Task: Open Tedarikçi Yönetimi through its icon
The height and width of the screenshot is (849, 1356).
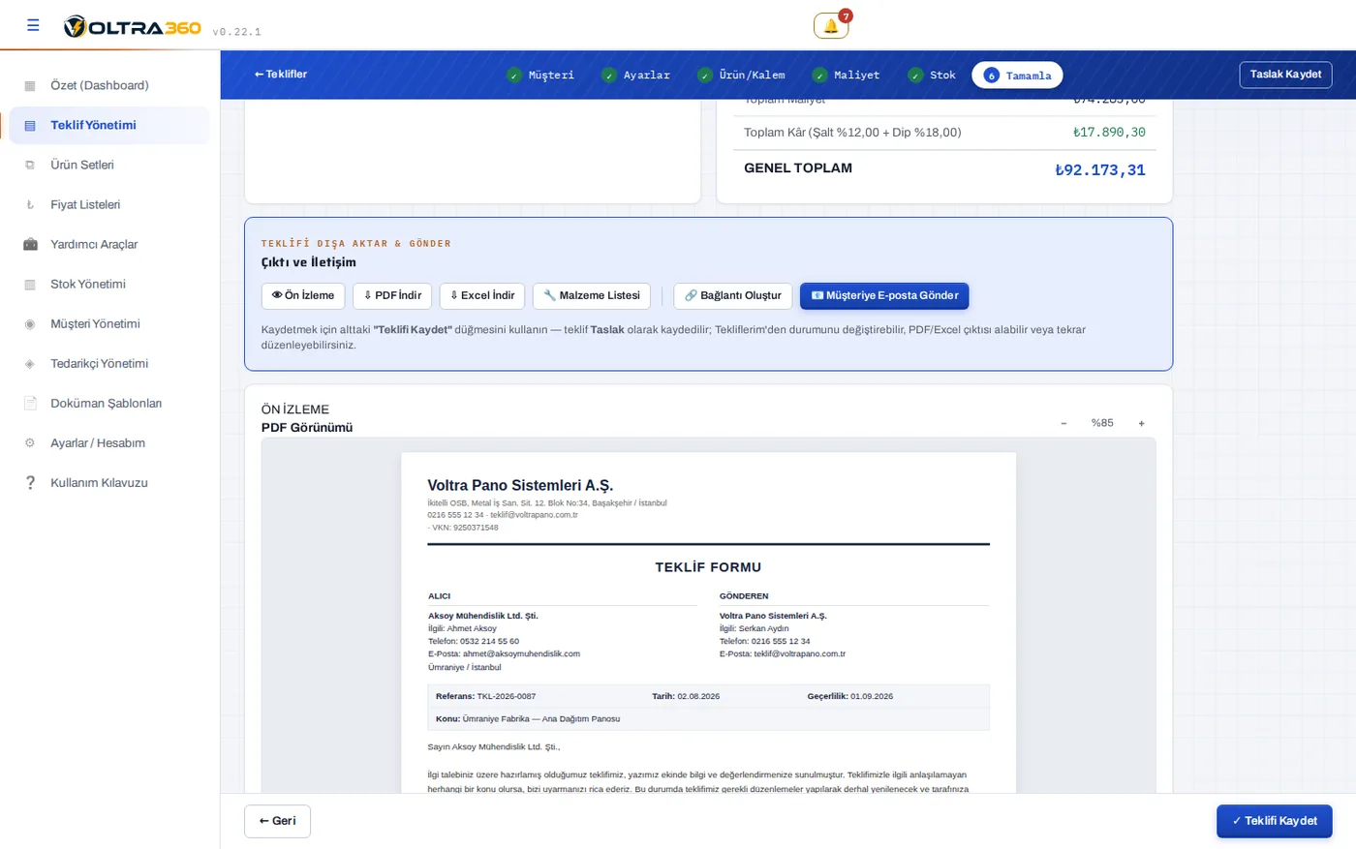Action: click(x=30, y=363)
